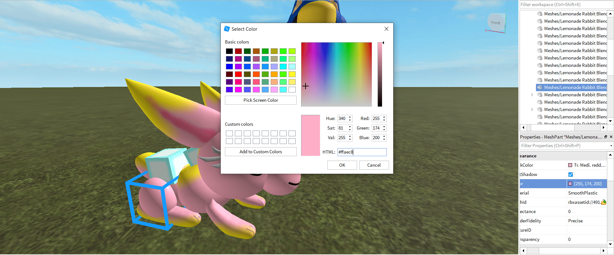Expand the mesh row directly below the highlighted row
This screenshot has width=614, height=255.
click(x=532, y=95)
